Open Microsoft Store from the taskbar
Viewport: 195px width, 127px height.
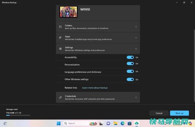click(129, 123)
